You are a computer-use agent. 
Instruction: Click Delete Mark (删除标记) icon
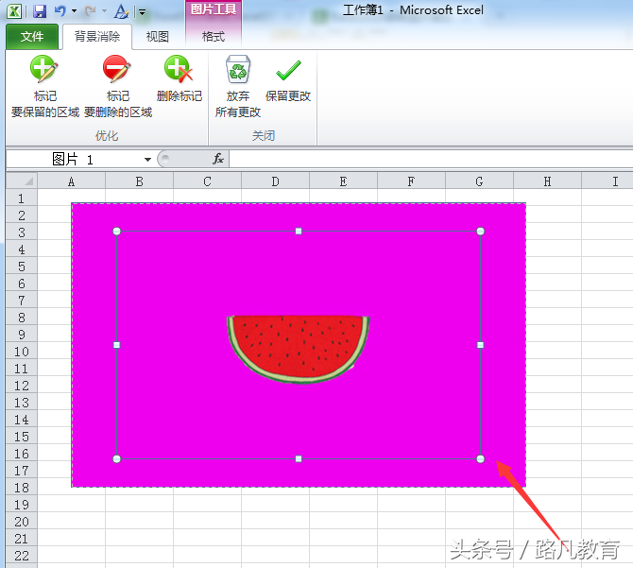coord(179,69)
